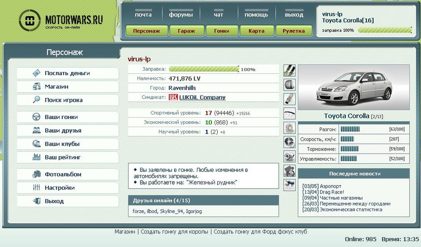Select the tire part icon
421x247 pixels.
click(x=289, y=85)
